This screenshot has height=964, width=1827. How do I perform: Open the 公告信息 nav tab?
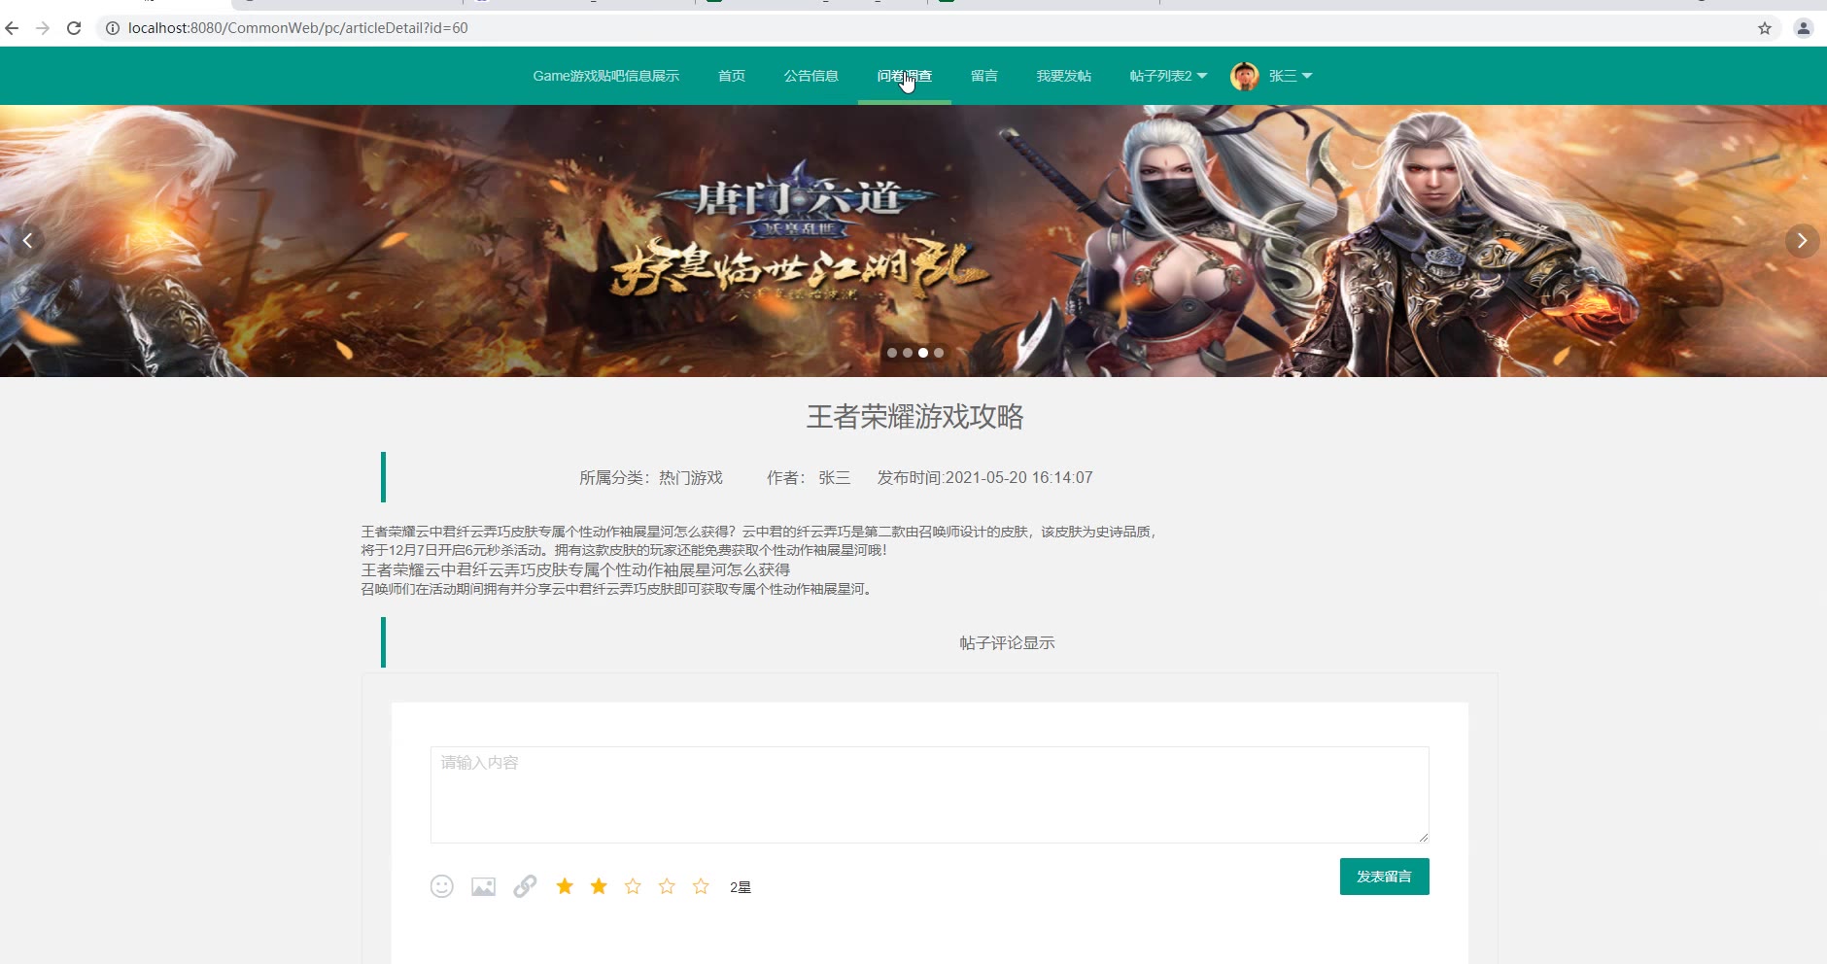pos(811,76)
